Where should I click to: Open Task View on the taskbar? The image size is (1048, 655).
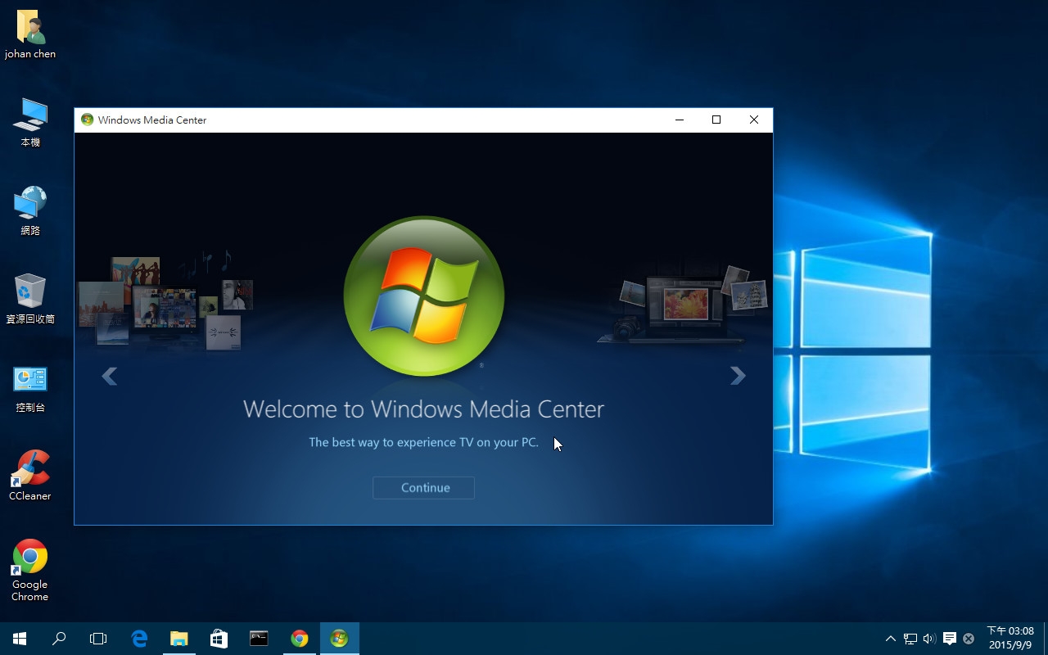pyautogui.click(x=98, y=639)
